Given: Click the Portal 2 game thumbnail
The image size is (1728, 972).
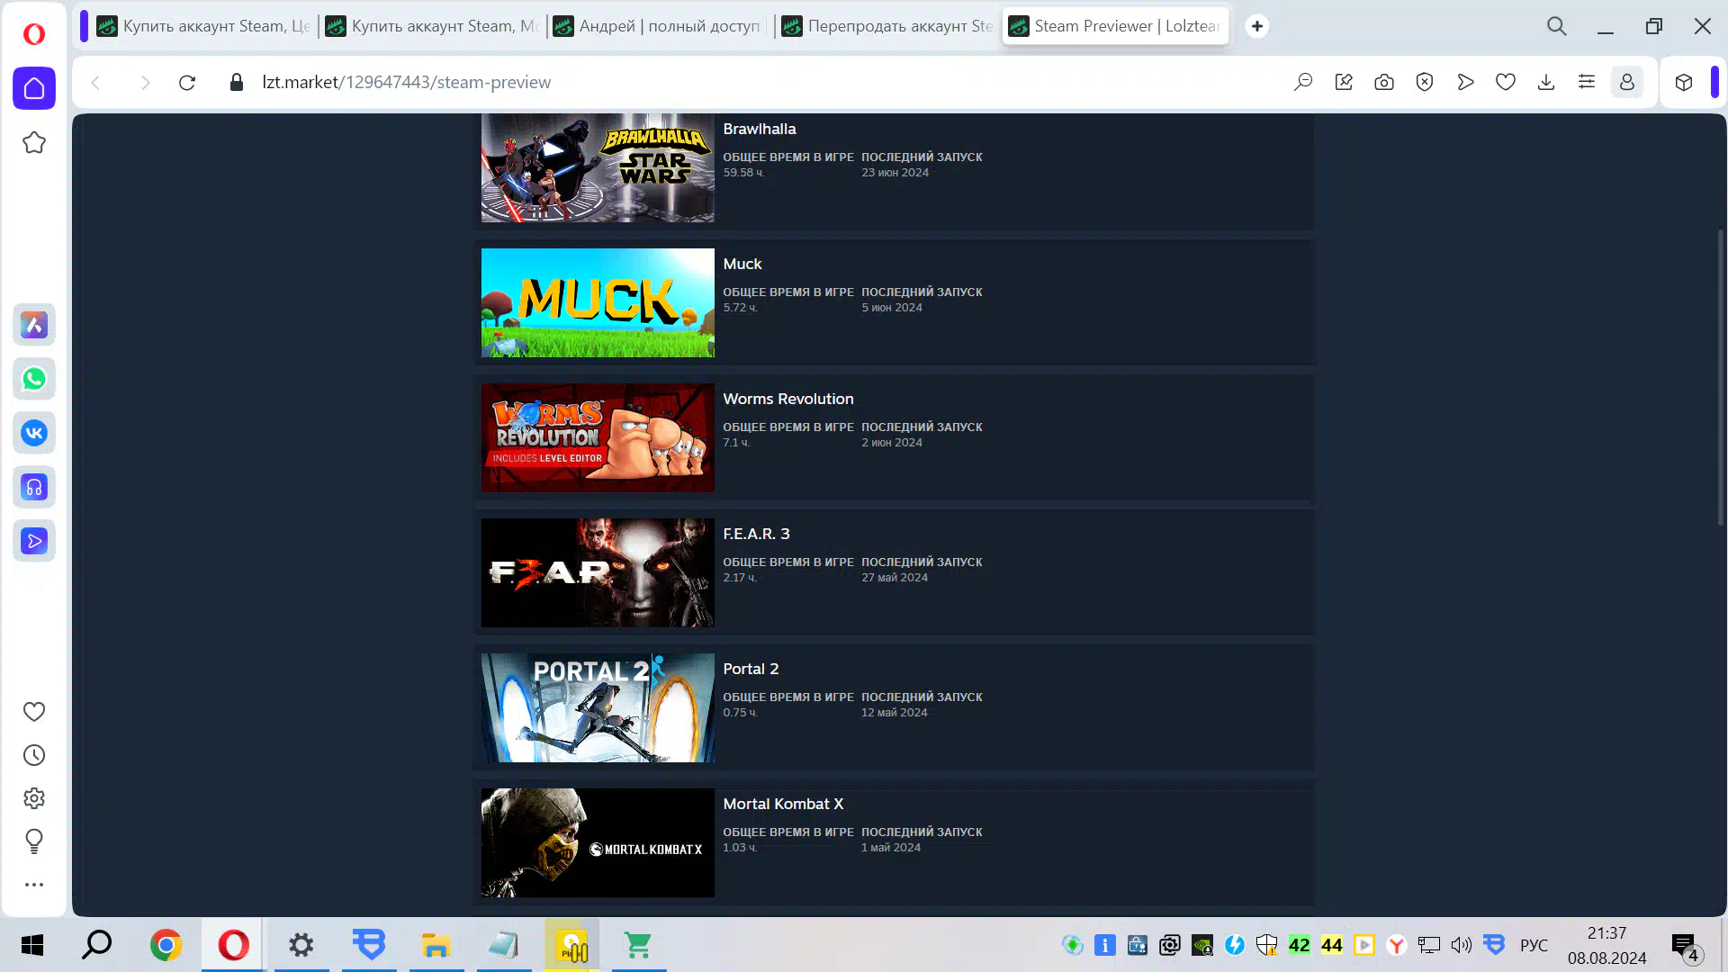Looking at the screenshot, I should (x=598, y=707).
